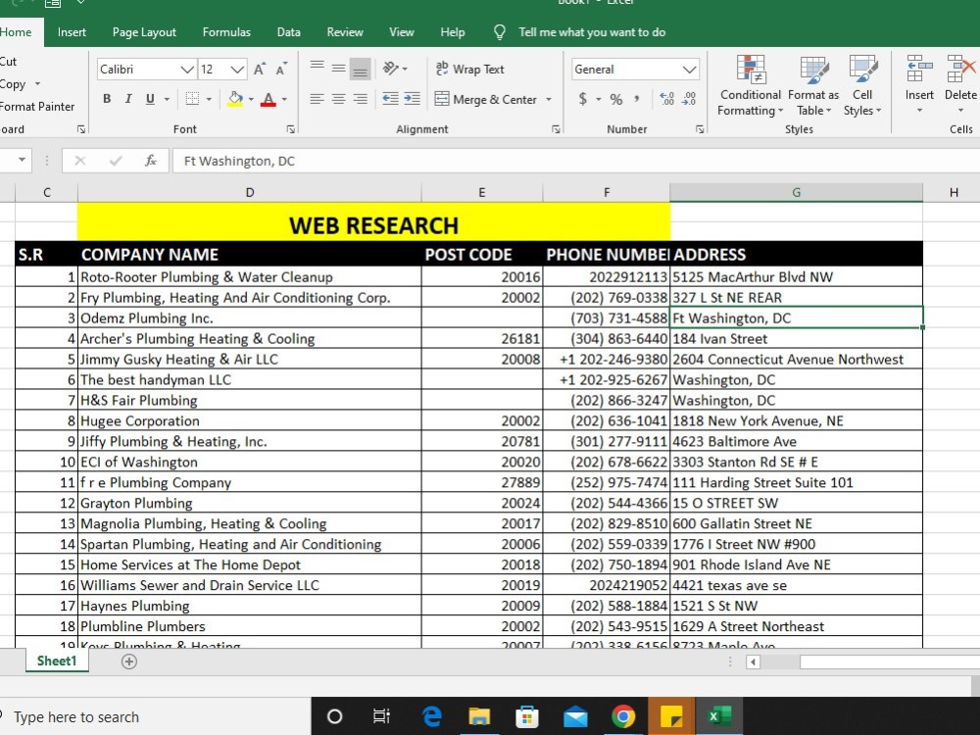980x735 pixels.
Task: Select column G header
Action: (796, 192)
